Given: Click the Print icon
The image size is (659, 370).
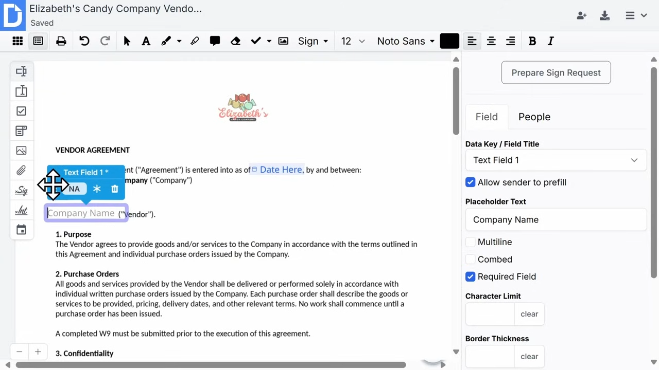Looking at the screenshot, I should (61, 41).
